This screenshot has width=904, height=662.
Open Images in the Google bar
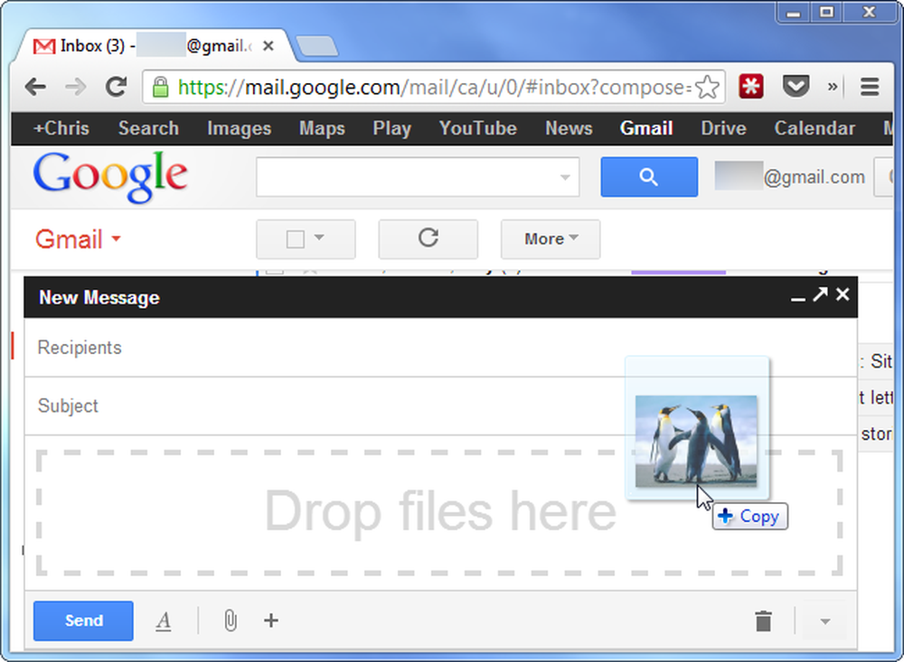[240, 128]
